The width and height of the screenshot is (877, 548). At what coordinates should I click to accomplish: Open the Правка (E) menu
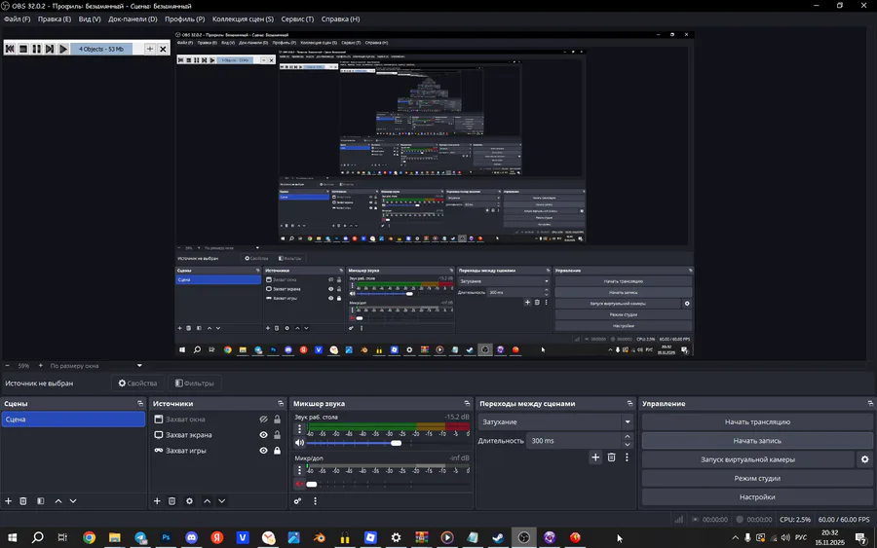click(x=55, y=19)
